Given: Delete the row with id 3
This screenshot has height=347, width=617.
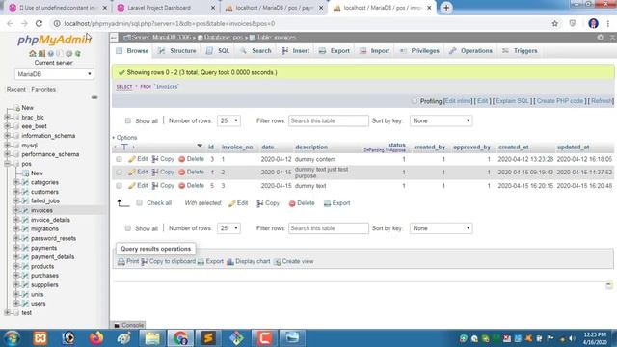Looking at the screenshot, I should (191, 159).
